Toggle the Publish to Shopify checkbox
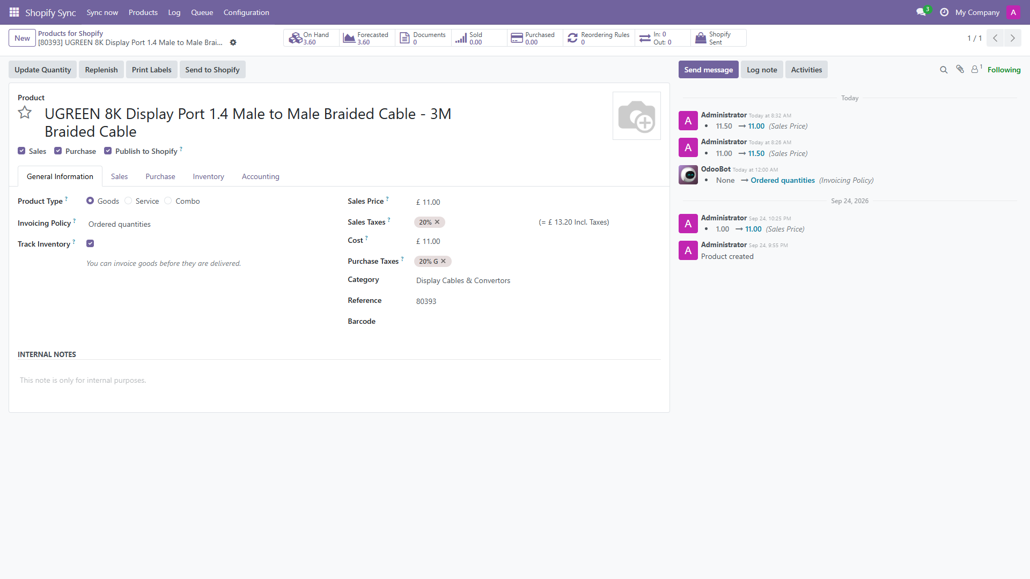The height and width of the screenshot is (579, 1030). click(x=108, y=151)
